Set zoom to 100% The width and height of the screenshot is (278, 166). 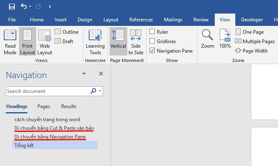click(225, 39)
